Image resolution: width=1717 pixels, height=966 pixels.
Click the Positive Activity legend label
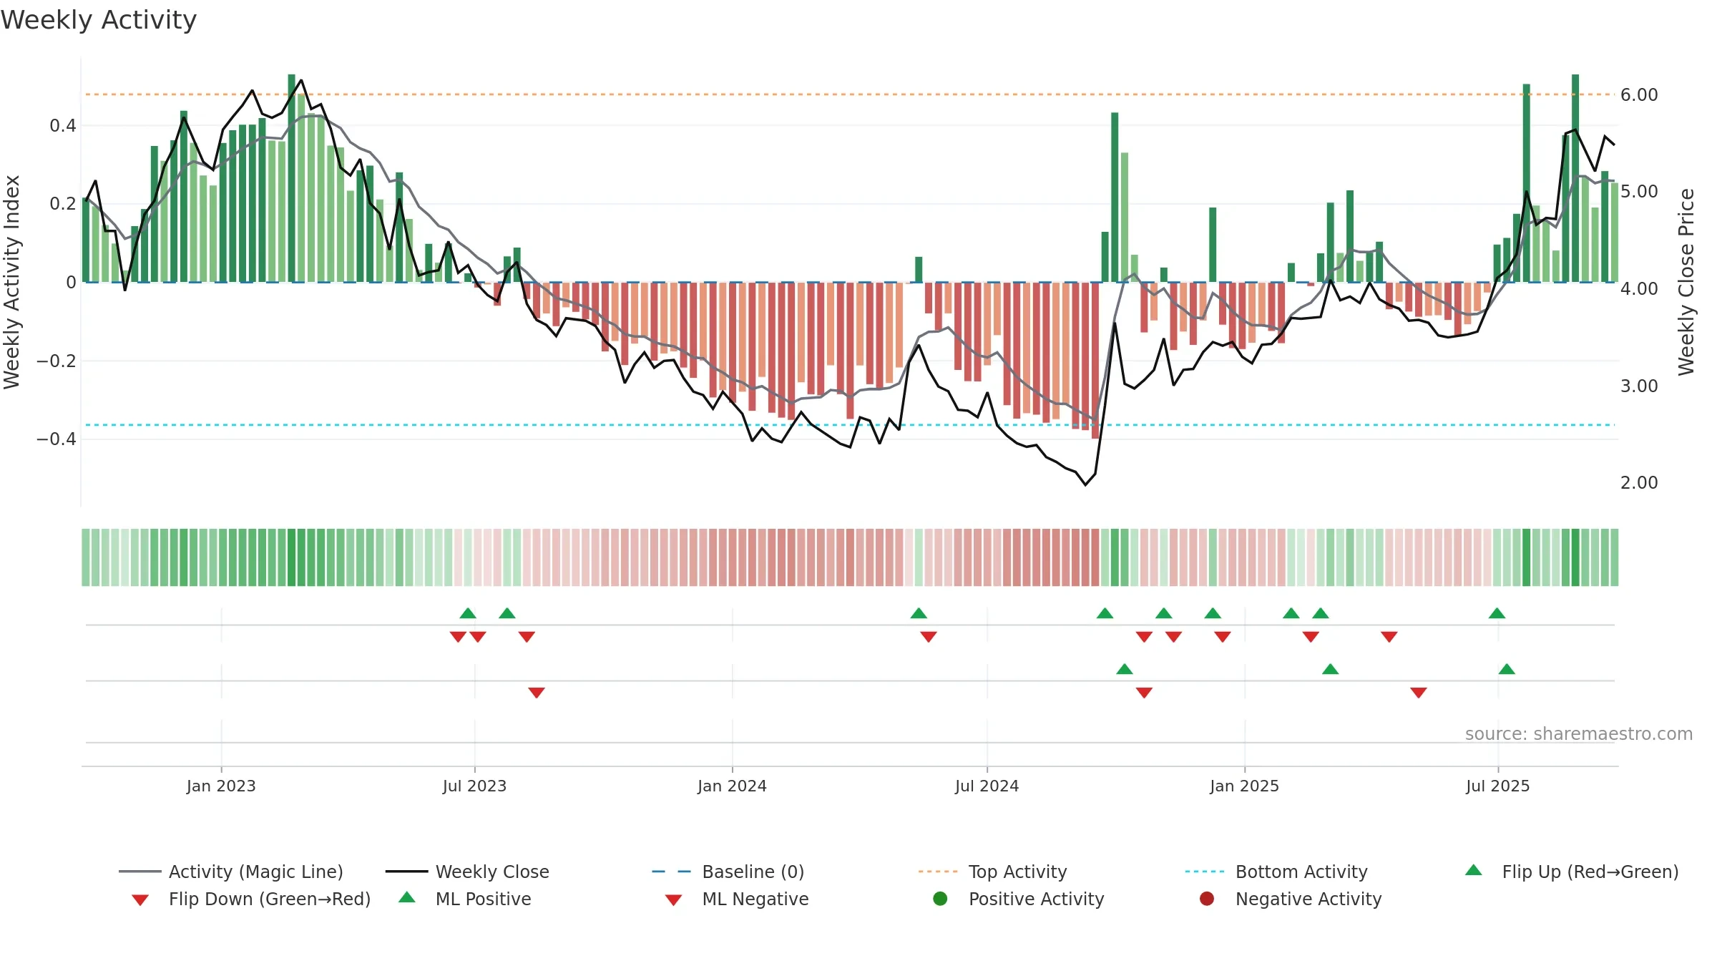[x=1036, y=899]
